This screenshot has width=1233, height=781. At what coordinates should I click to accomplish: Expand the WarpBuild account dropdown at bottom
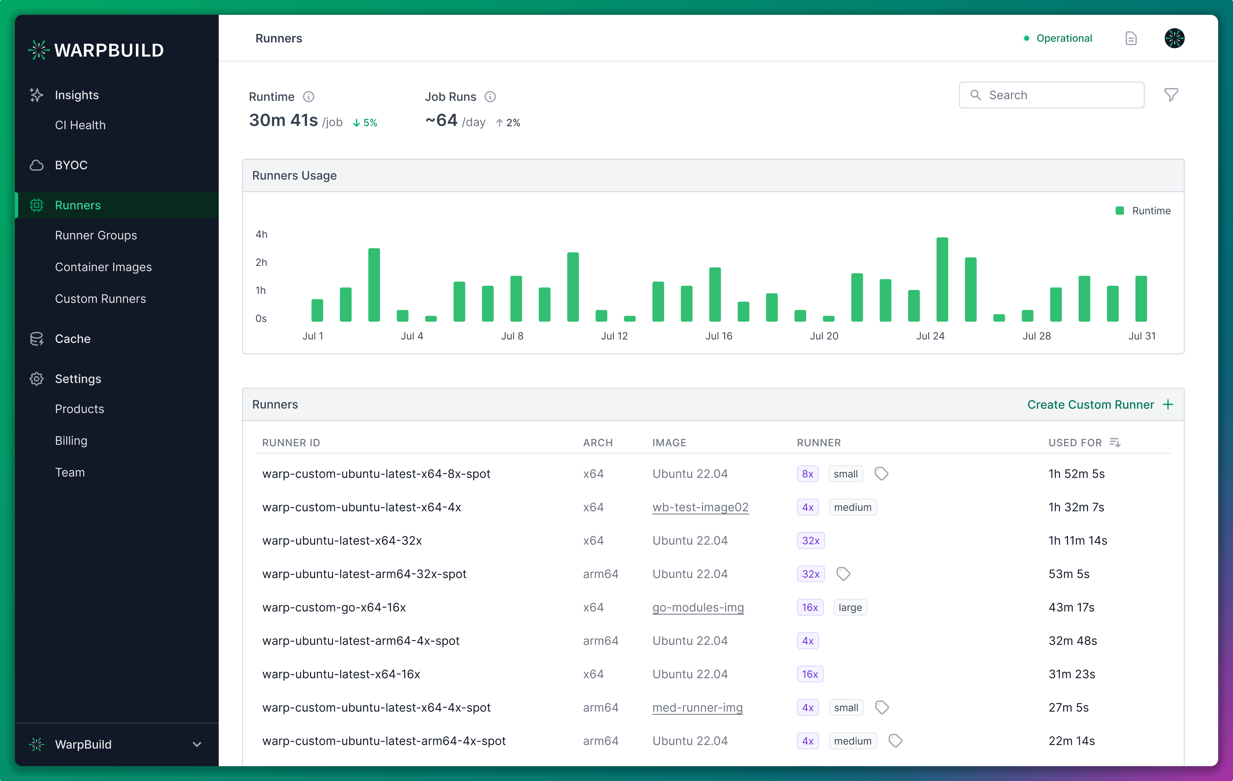(198, 744)
